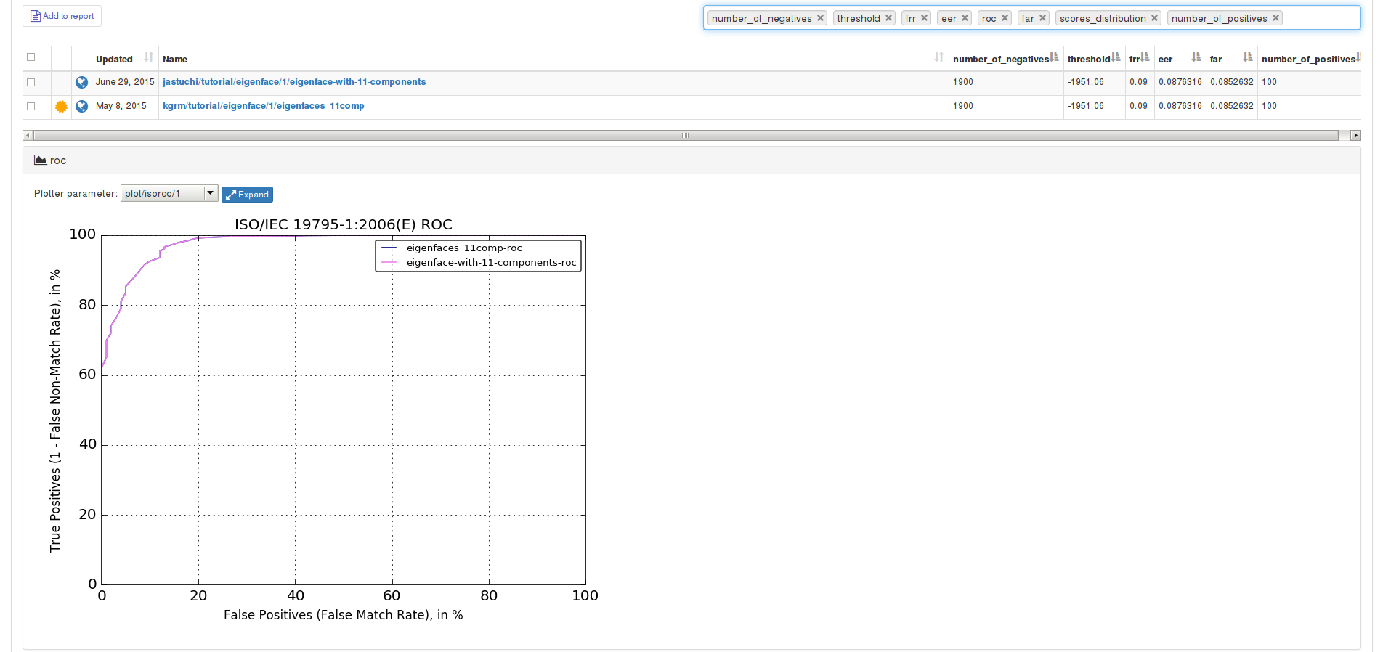This screenshot has width=1383, height=652.
Task: Click the roc panel heading label
Action: (58, 160)
